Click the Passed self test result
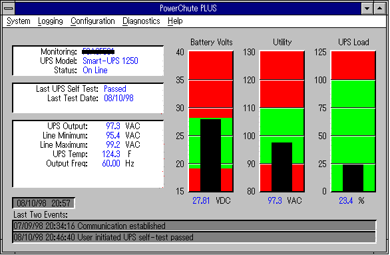Screen dimensions: 390x255 tap(115, 89)
